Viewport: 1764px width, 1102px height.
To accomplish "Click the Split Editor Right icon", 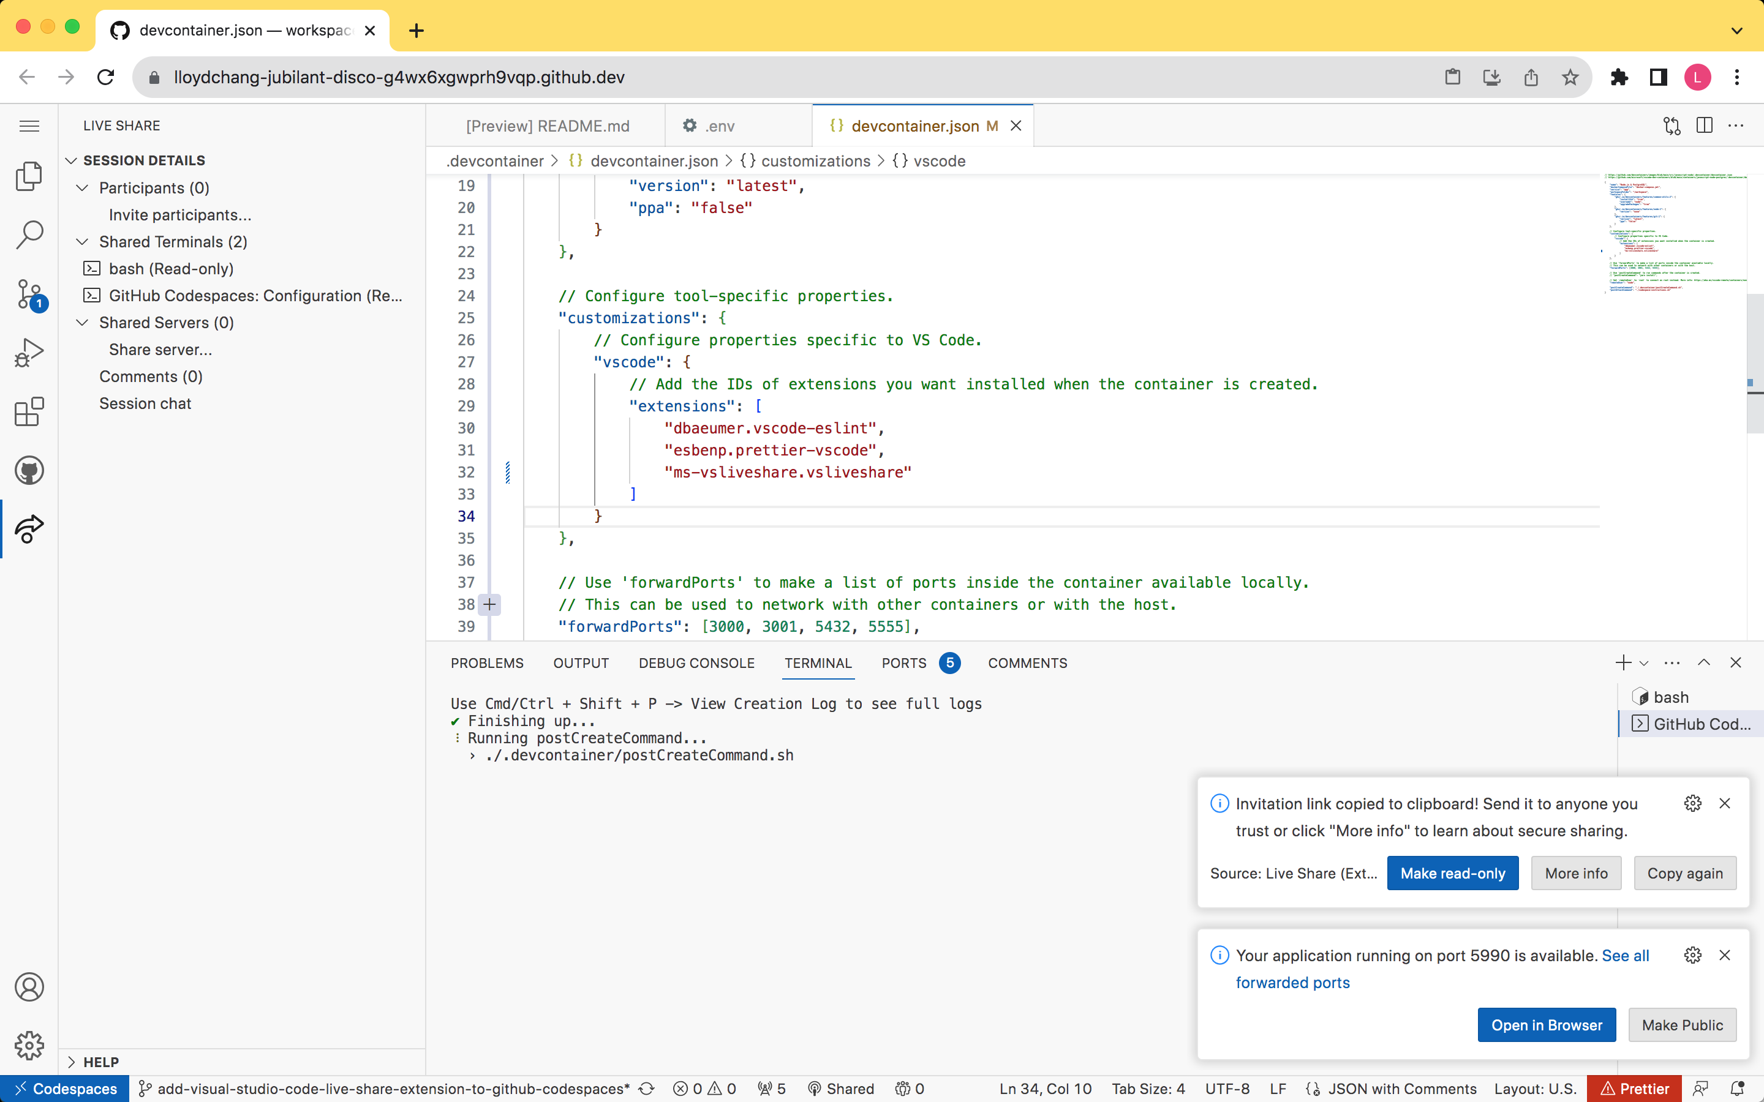I will tap(1704, 126).
